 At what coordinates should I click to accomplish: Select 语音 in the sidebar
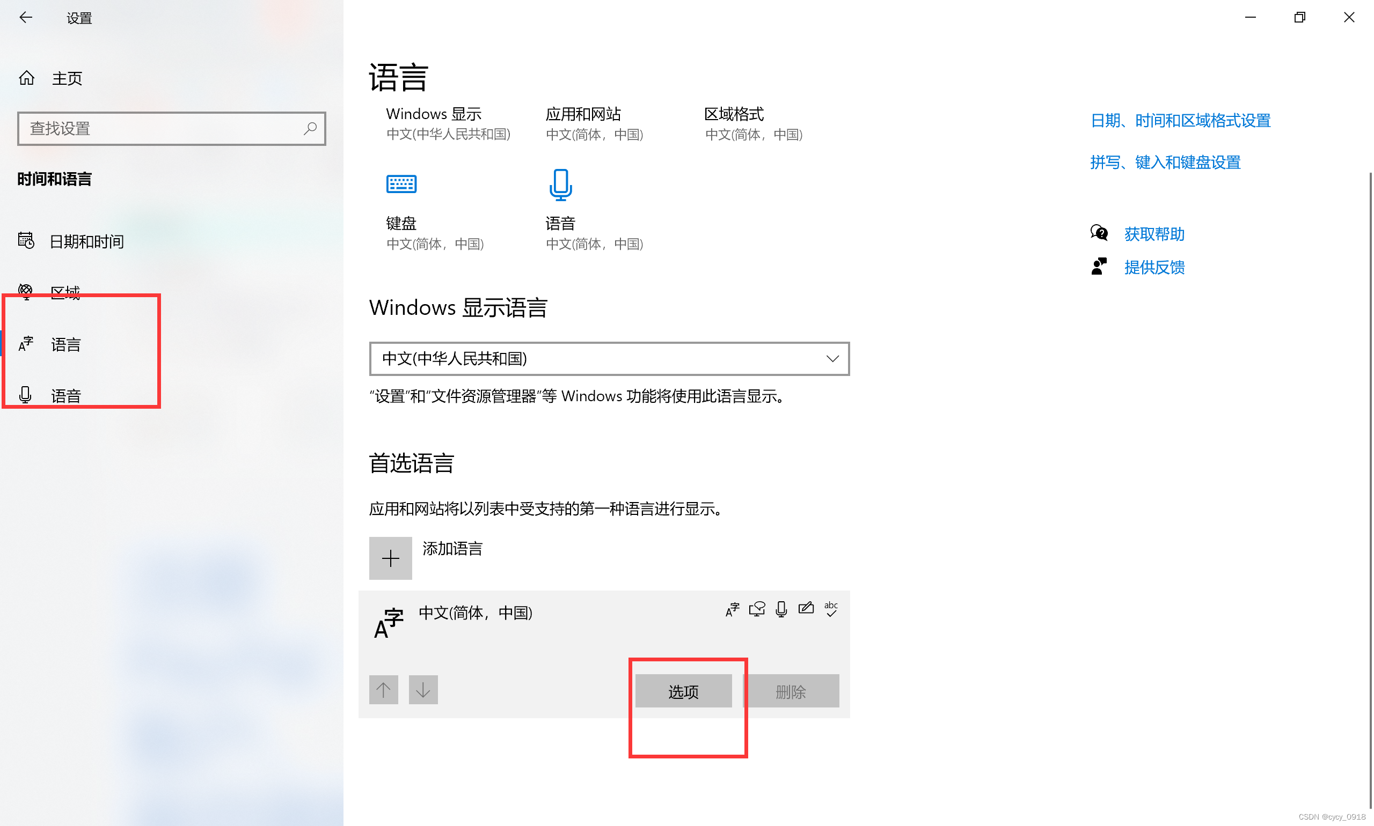tap(65, 396)
